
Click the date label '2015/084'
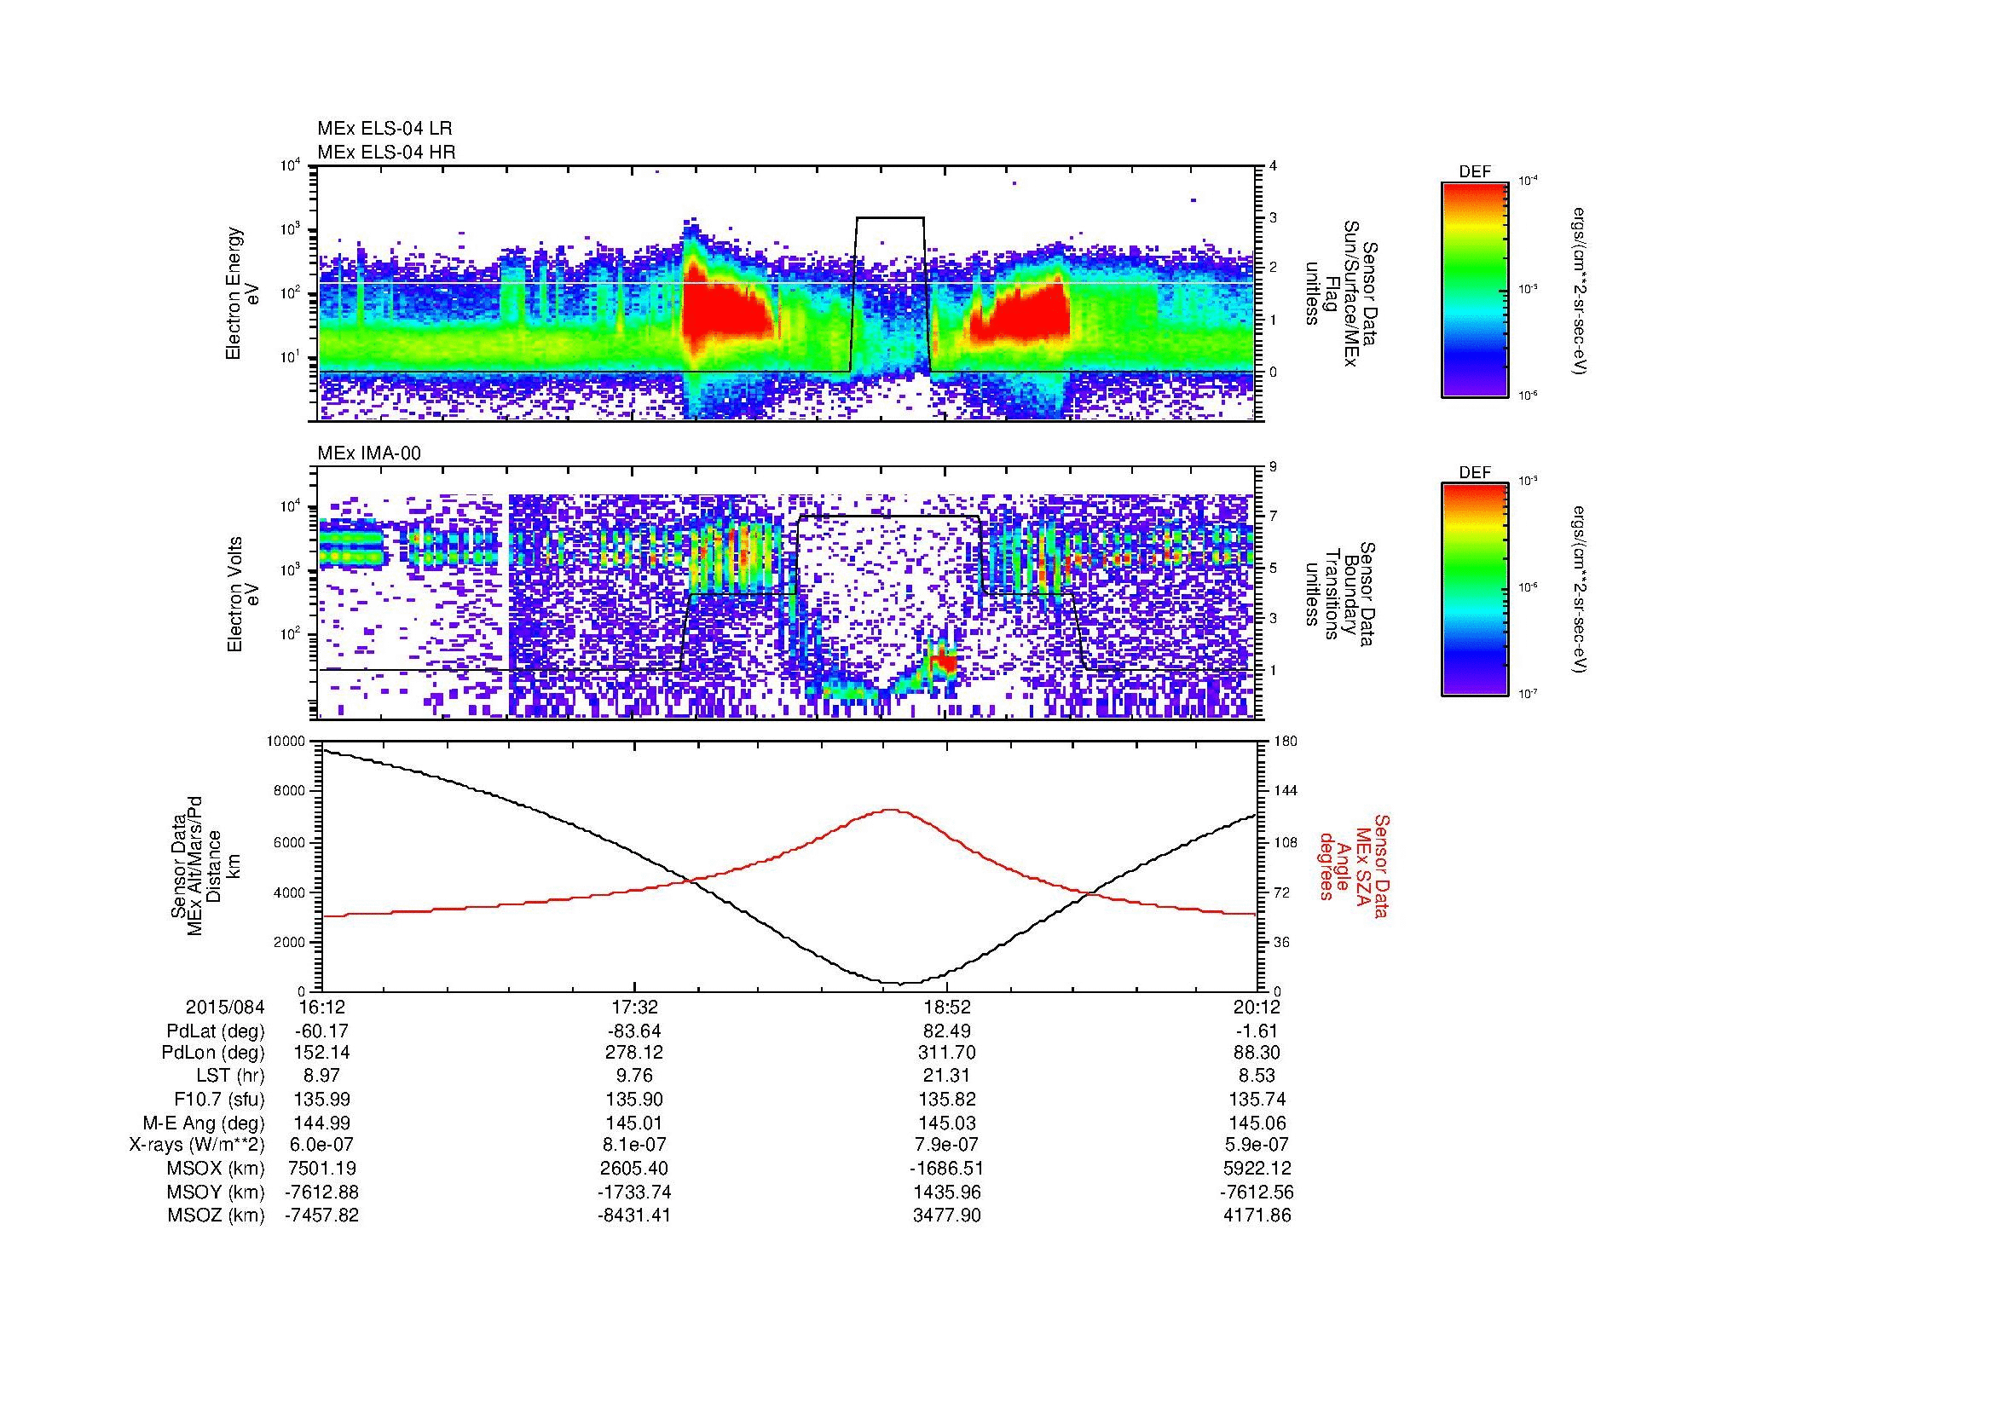coord(225,1007)
